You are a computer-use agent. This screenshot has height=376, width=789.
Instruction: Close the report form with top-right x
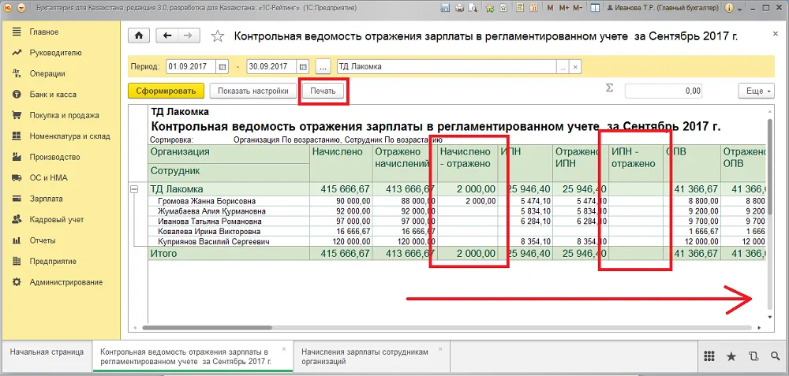pos(775,32)
